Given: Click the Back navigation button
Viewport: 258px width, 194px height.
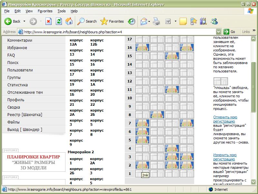Looking at the screenshot, I should point(12,21).
